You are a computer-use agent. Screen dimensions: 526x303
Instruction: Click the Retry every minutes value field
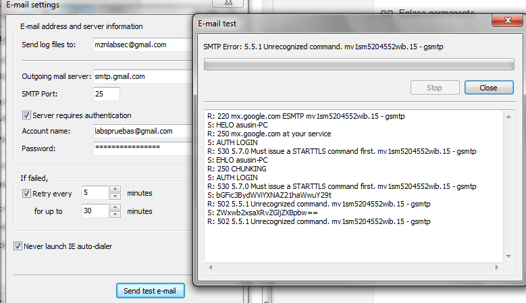pos(95,193)
